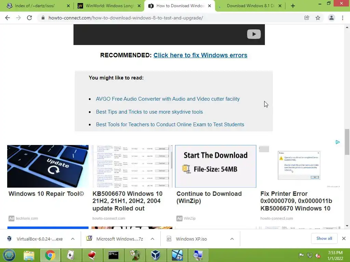This screenshot has width=350, height=262.
Task: Click the page vertical scrollbar thumb
Action: [347, 142]
